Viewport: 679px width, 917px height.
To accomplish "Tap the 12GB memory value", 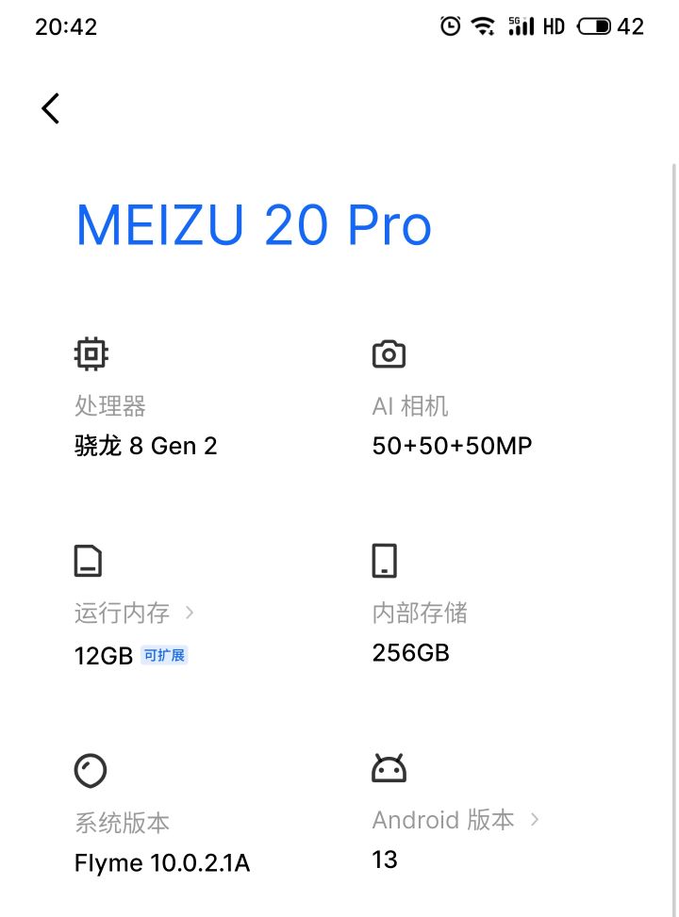I will (104, 656).
